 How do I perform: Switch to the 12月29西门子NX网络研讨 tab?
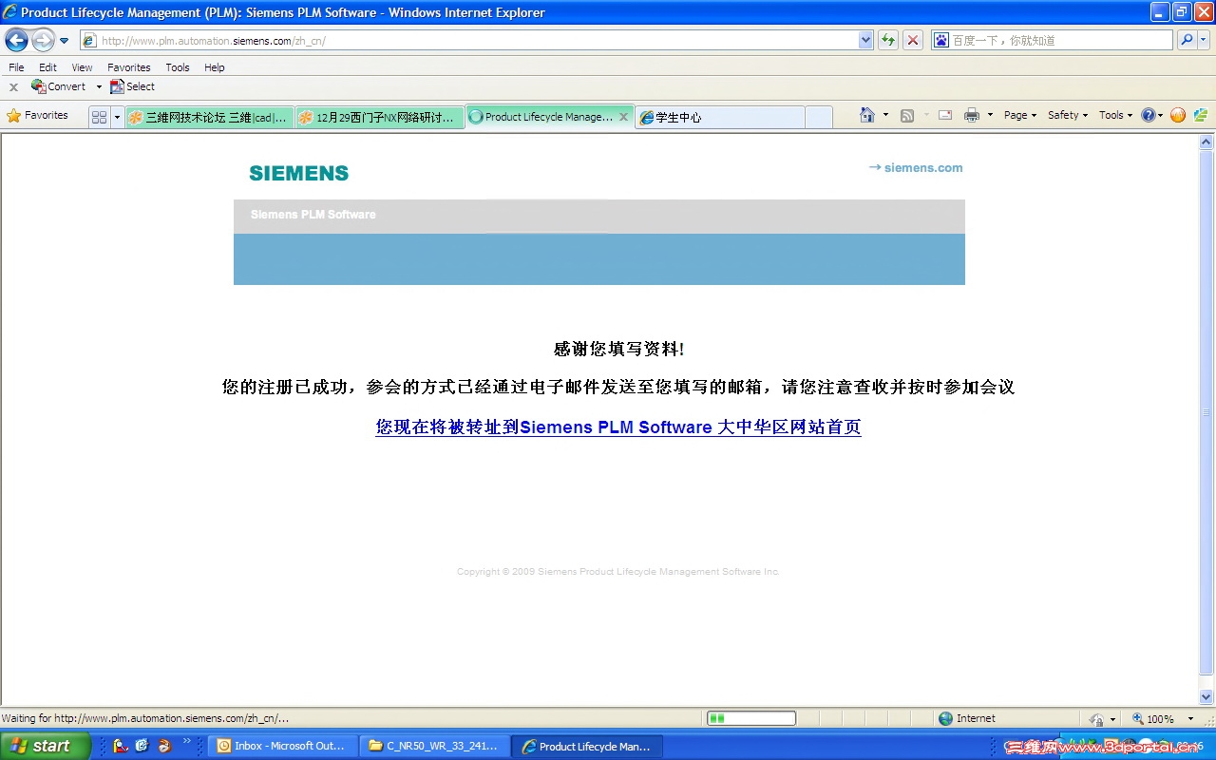pyautogui.click(x=380, y=118)
